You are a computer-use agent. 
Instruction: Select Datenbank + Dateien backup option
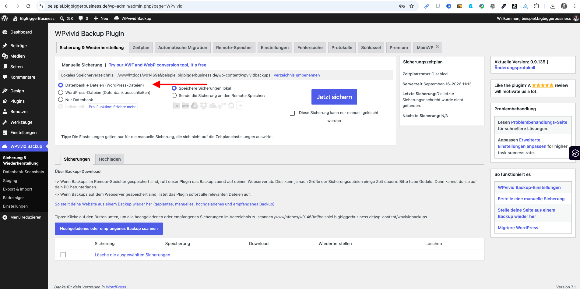61,85
